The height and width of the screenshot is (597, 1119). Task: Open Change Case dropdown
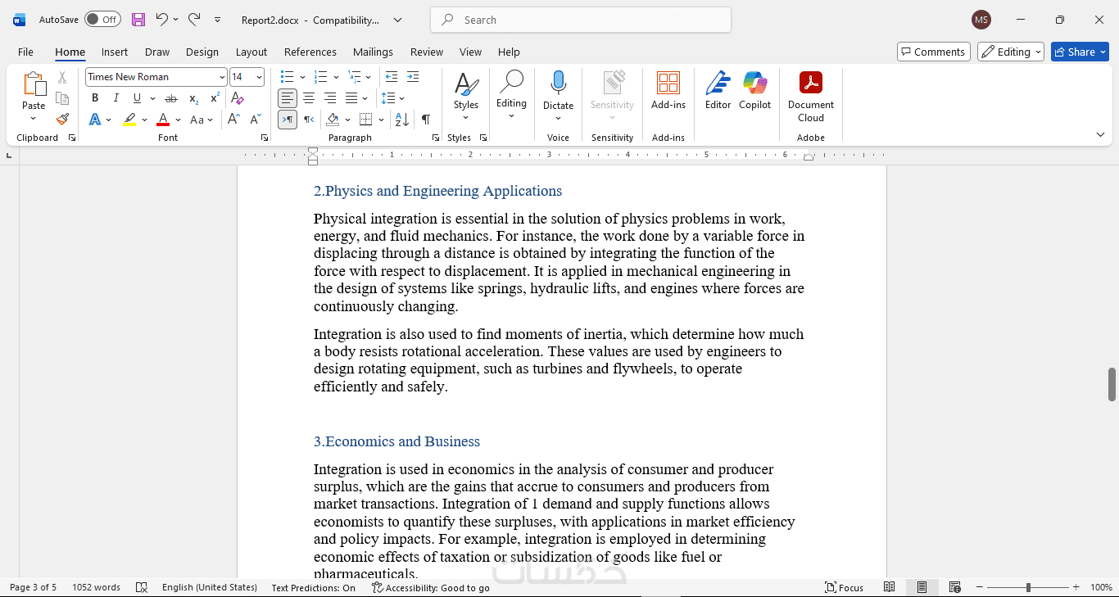click(202, 120)
